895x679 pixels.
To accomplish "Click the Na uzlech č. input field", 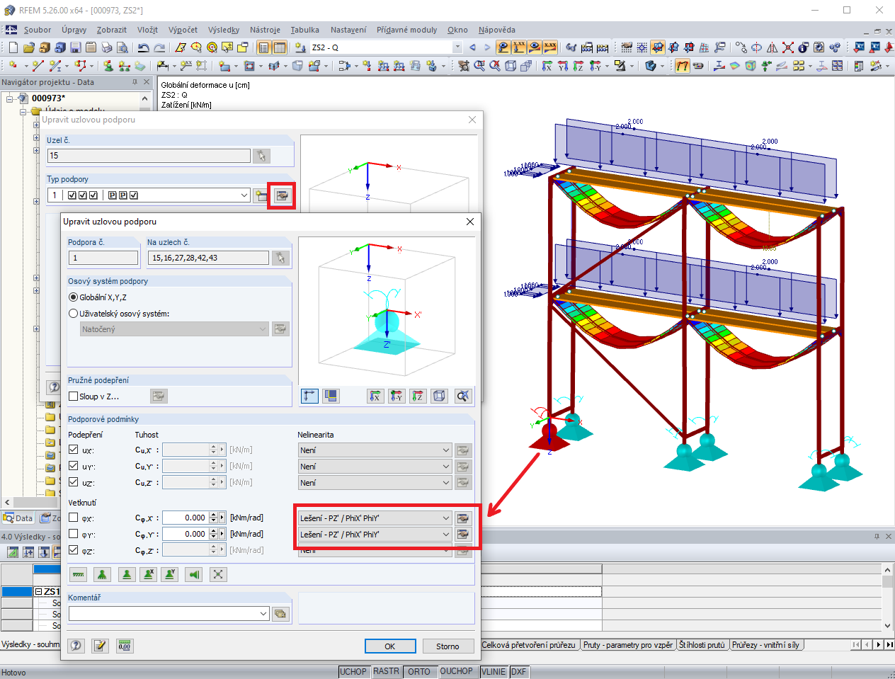I will click(208, 258).
